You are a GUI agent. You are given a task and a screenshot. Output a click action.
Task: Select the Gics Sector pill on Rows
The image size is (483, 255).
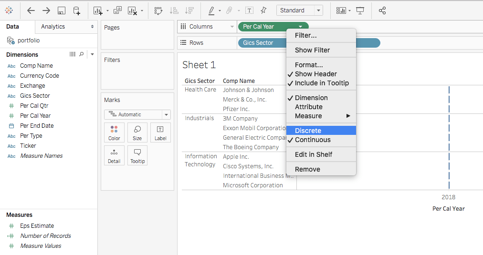point(258,43)
